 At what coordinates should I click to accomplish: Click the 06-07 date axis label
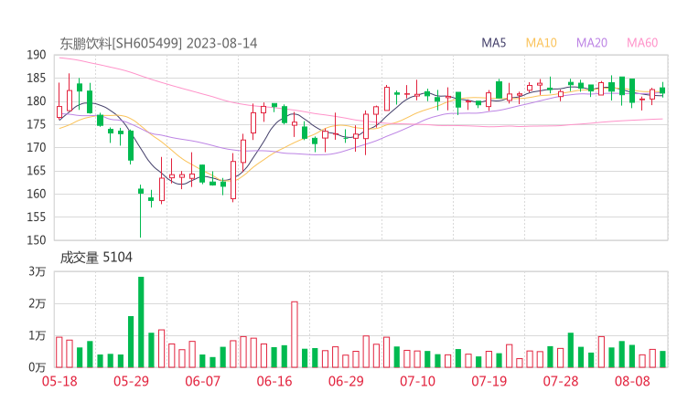pos(202,381)
